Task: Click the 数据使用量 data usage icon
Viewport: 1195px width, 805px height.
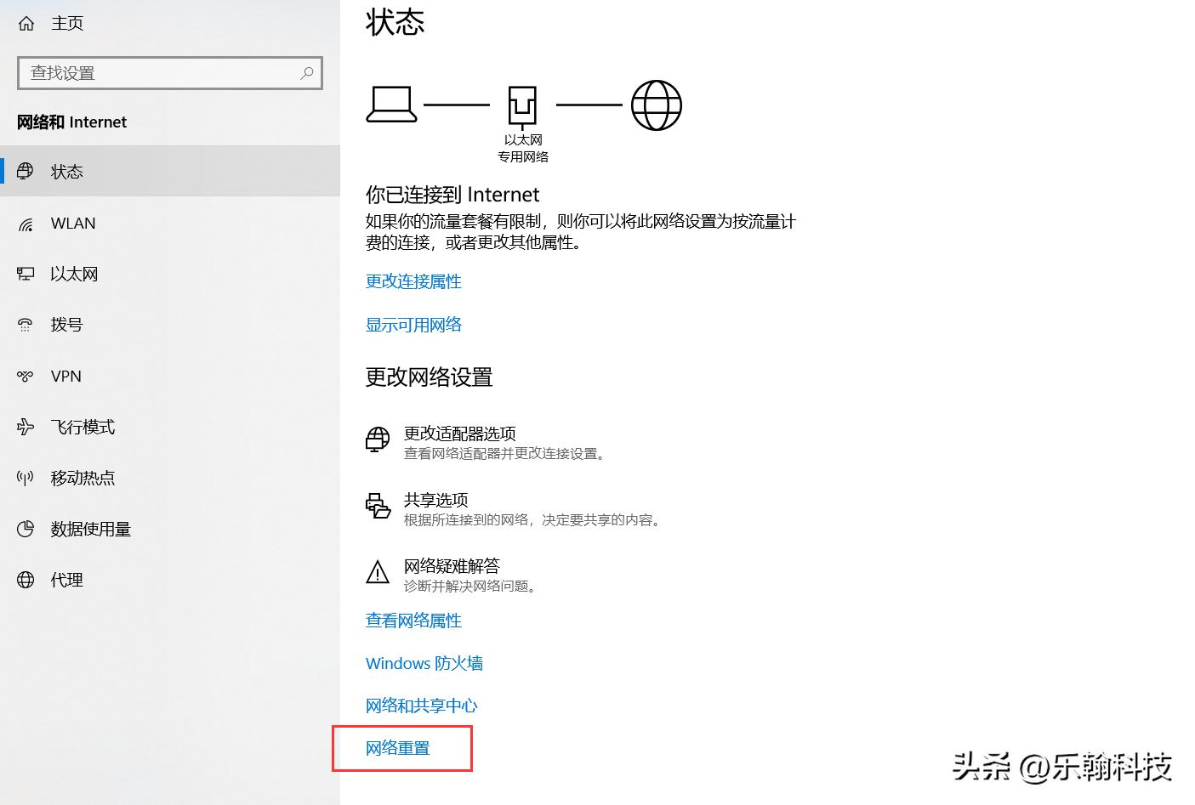Action: tap(26, 529)
